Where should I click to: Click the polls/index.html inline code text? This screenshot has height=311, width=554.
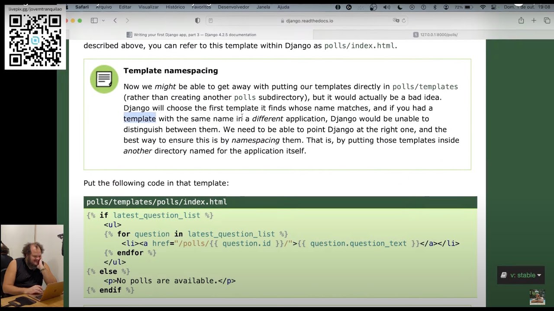359,46
